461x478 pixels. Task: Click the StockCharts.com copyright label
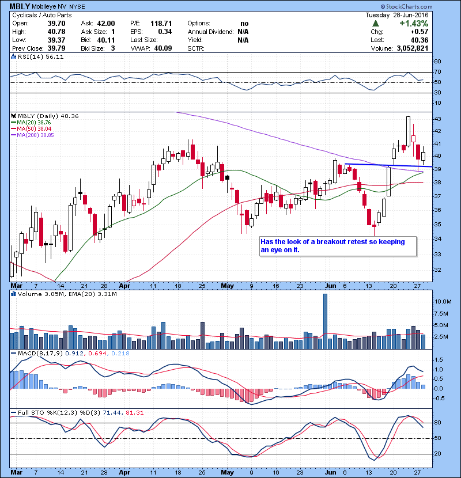click(x=406, y=6)
